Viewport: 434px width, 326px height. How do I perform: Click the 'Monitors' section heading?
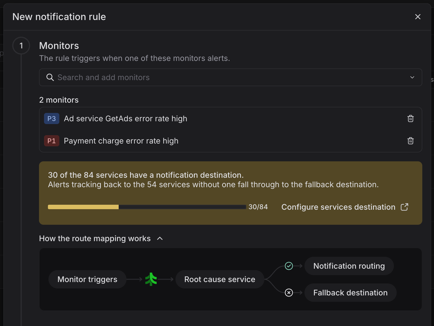pos(59,46)
